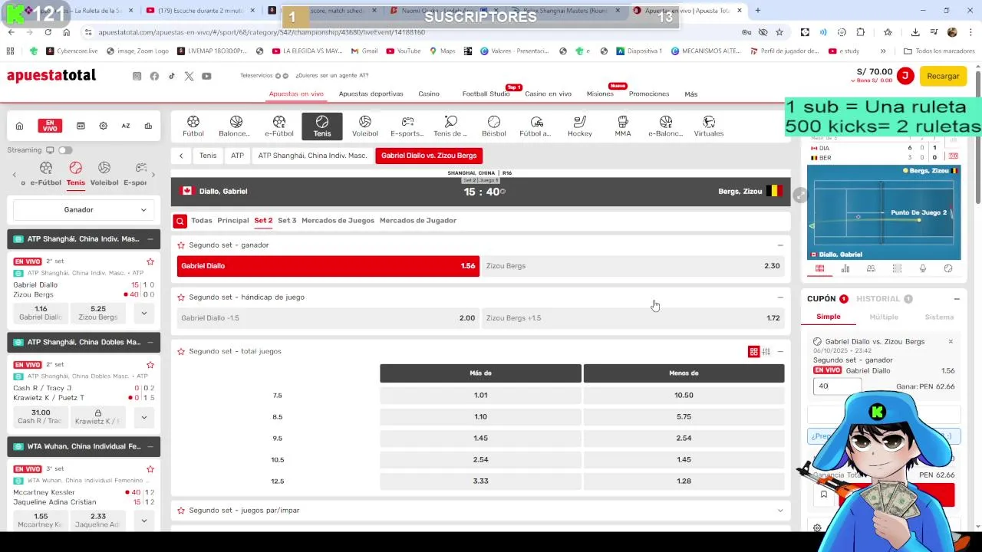Favorite the Segundo set - ganador market

click(181, 245)
